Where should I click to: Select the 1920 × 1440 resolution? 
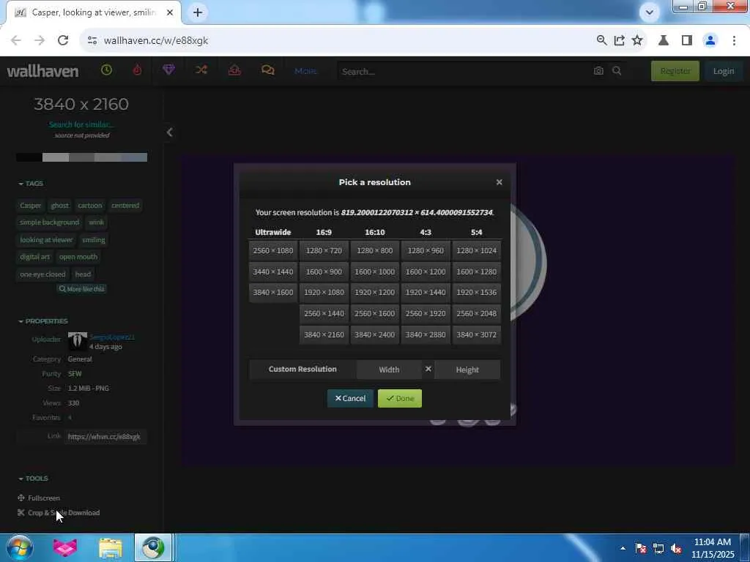426,293
